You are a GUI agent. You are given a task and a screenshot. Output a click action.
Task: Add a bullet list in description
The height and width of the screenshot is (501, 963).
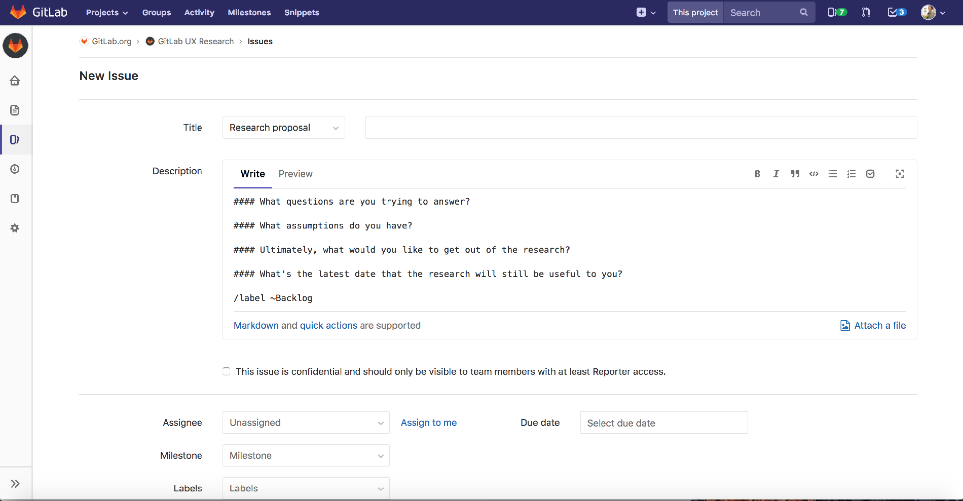(832, 174)
